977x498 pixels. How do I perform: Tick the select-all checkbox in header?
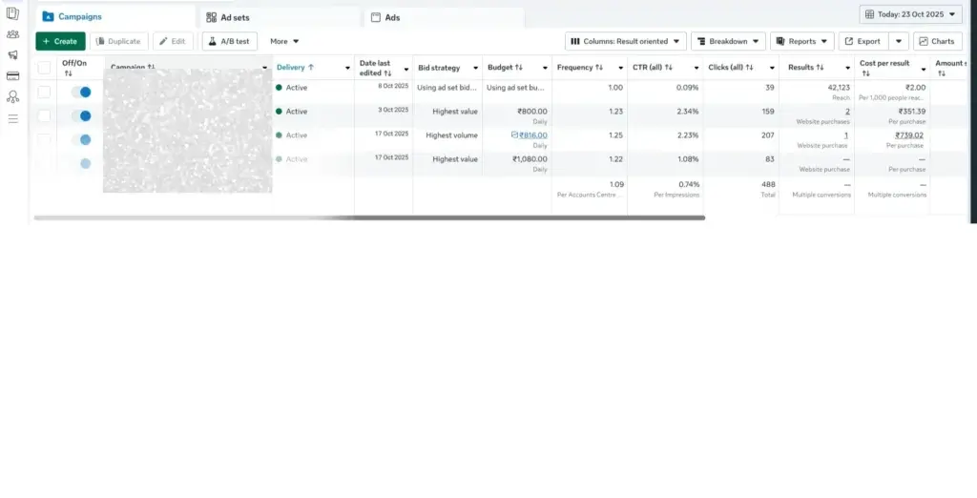(x=44, y=68)
